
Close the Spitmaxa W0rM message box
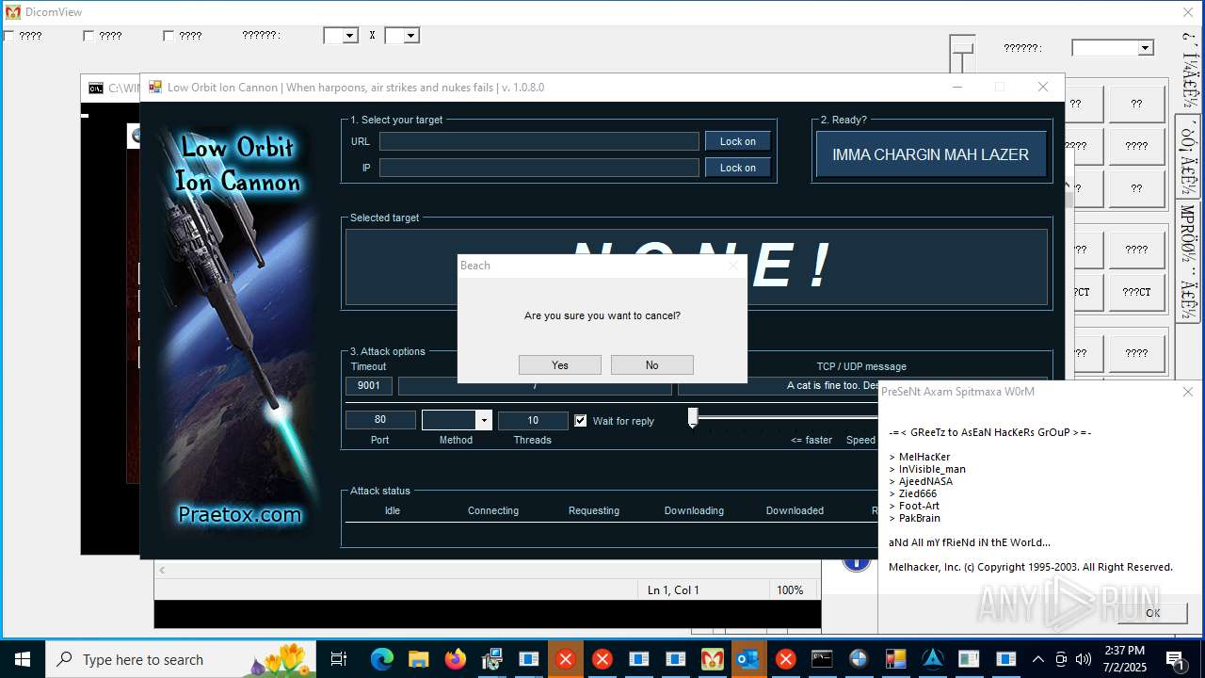click(x=1188, y=392)
